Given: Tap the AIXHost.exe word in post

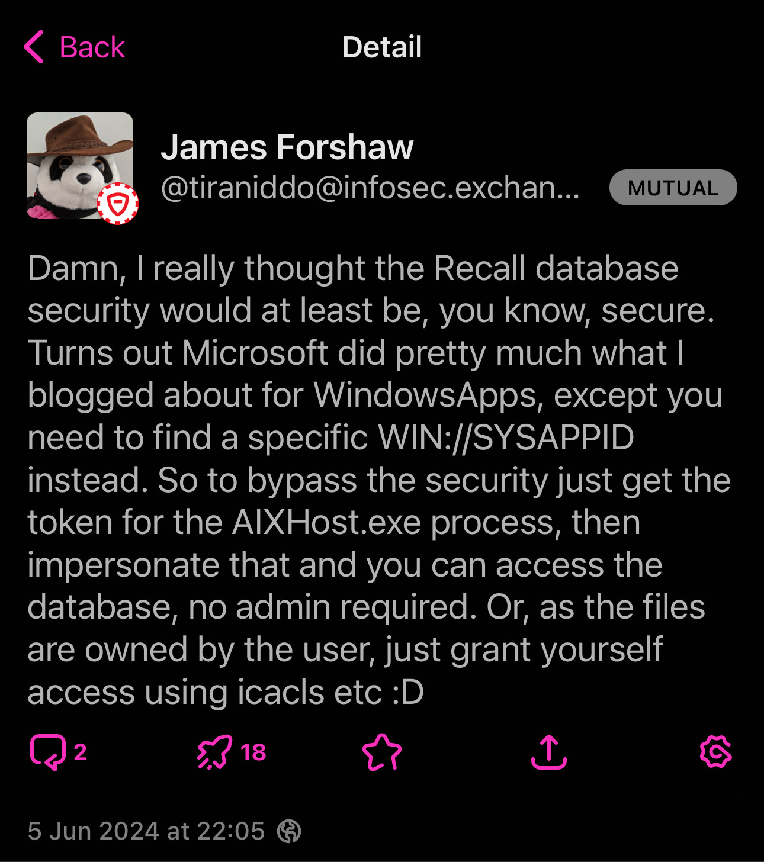Looking at the screenshot, I should (326, 523).
